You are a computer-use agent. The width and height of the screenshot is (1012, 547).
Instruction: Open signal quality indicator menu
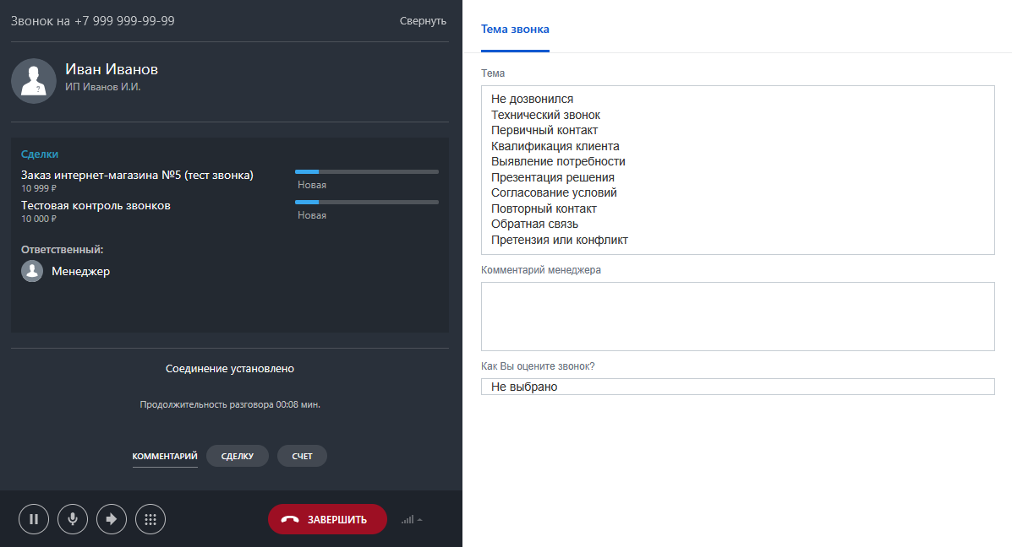tap(412, 519)
